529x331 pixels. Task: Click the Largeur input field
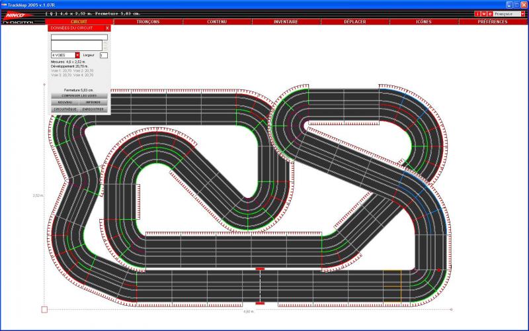(103, 55)
